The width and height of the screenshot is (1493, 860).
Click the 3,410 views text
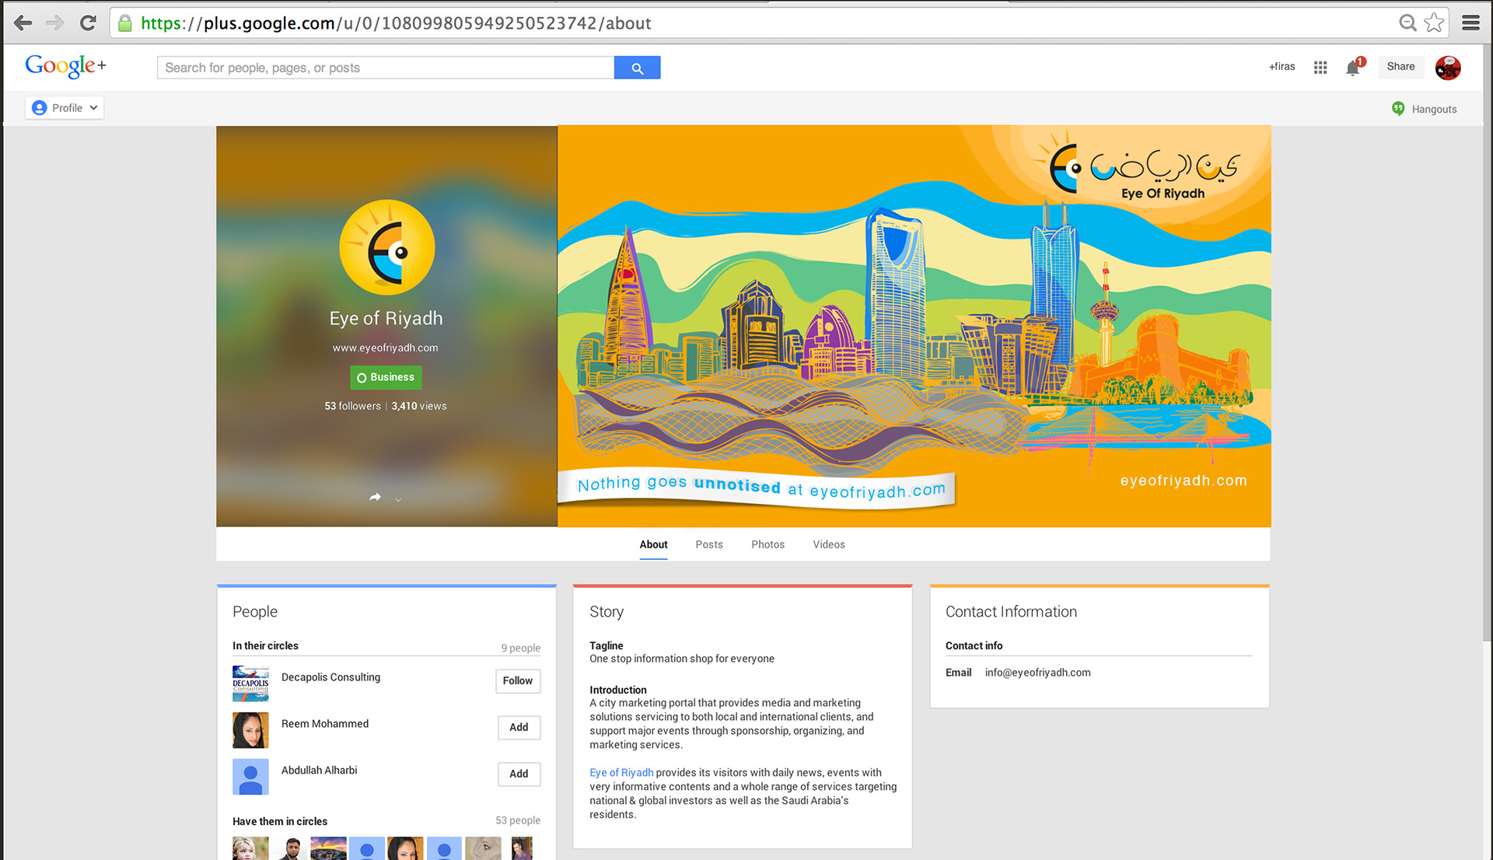419,406
